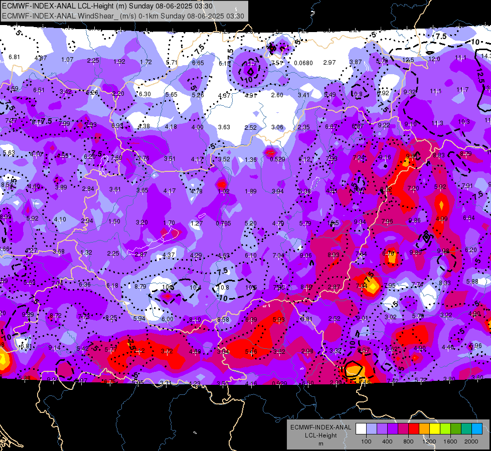
Task: Click the wind shear value 1.92
Action: 119,61
